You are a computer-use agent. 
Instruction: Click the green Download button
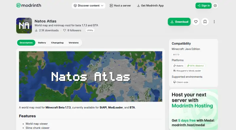[179, 22]
